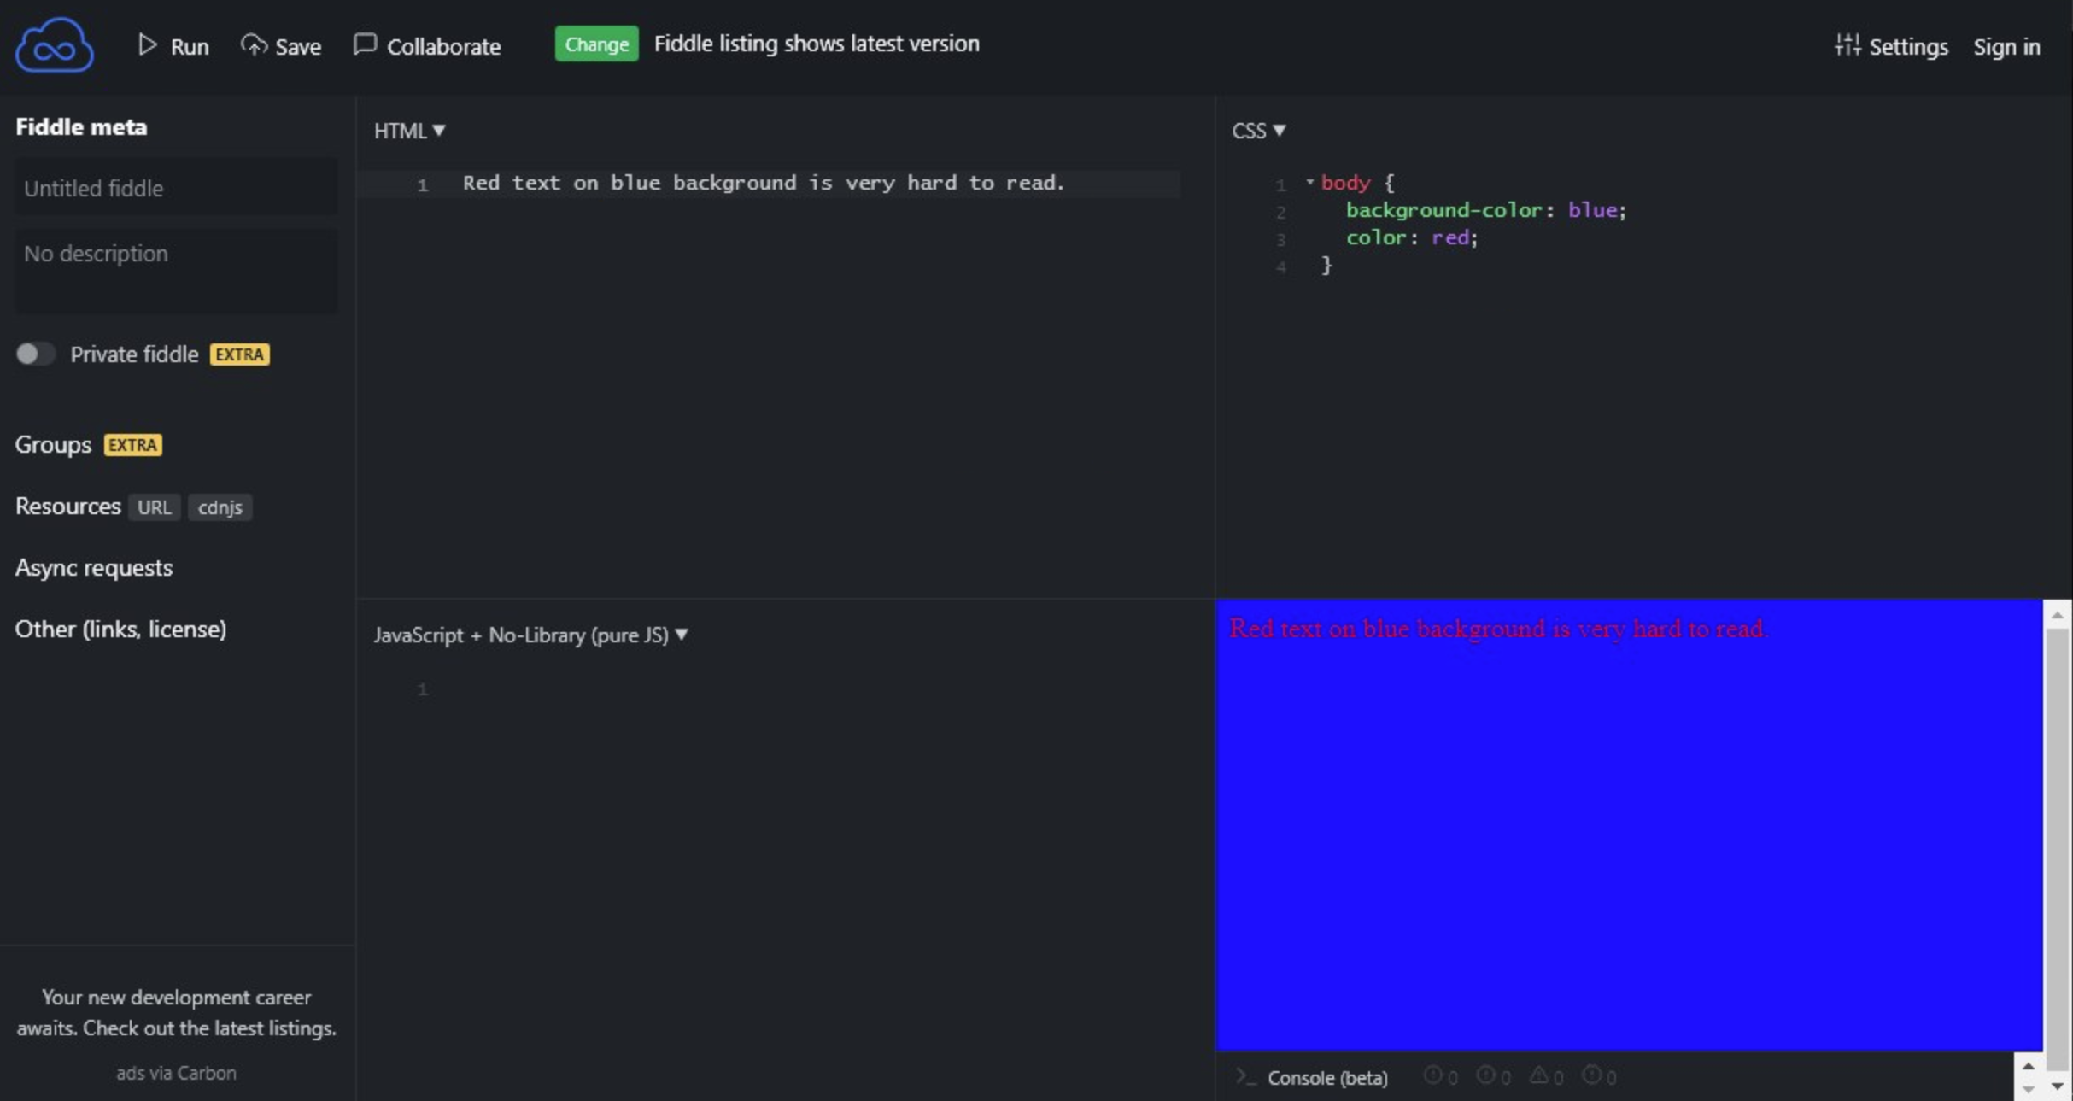Save the fiddle with Save button

click(281, 46)
